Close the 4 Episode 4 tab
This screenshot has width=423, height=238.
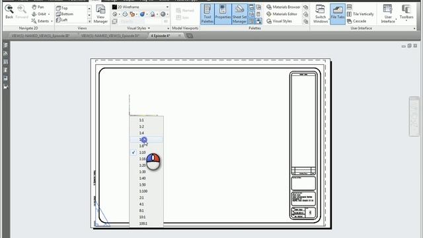click(179, 36)
